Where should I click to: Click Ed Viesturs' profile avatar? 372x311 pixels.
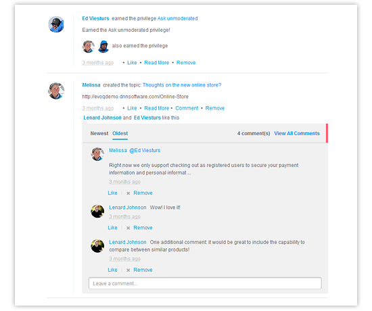point(56,24)
